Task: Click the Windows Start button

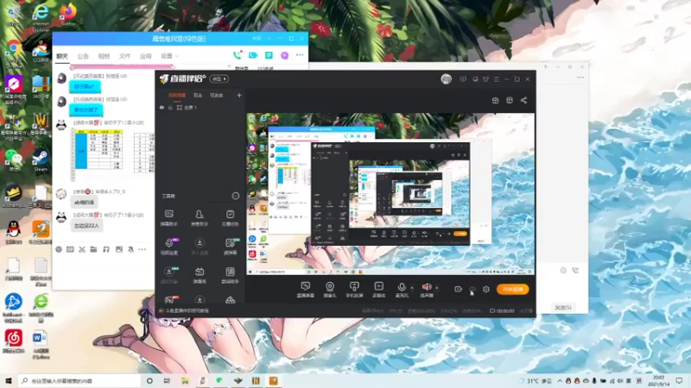Action: [9, 381]
